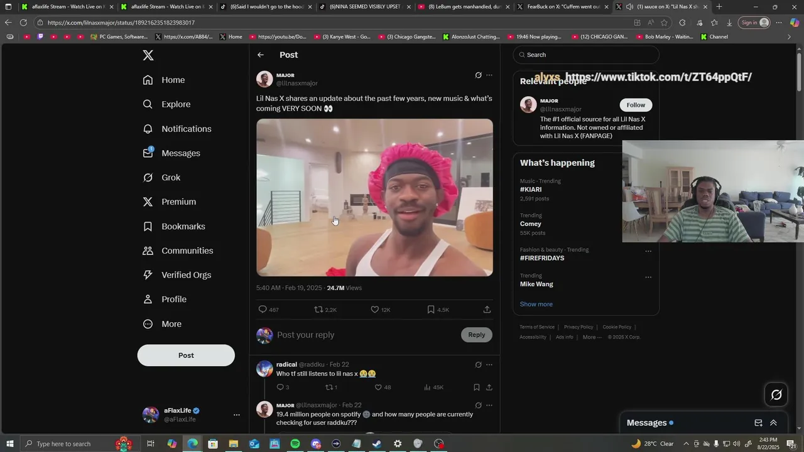Open Explore in X sidebar
The width and height of the screenshot is (804, 452).
[x=166, y=104]
